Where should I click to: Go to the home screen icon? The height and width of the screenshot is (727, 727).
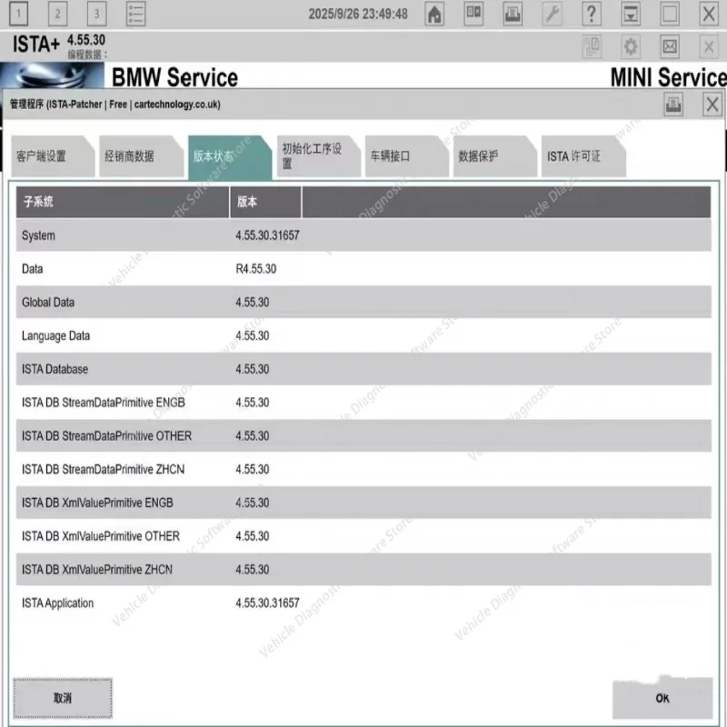point(434,14)
